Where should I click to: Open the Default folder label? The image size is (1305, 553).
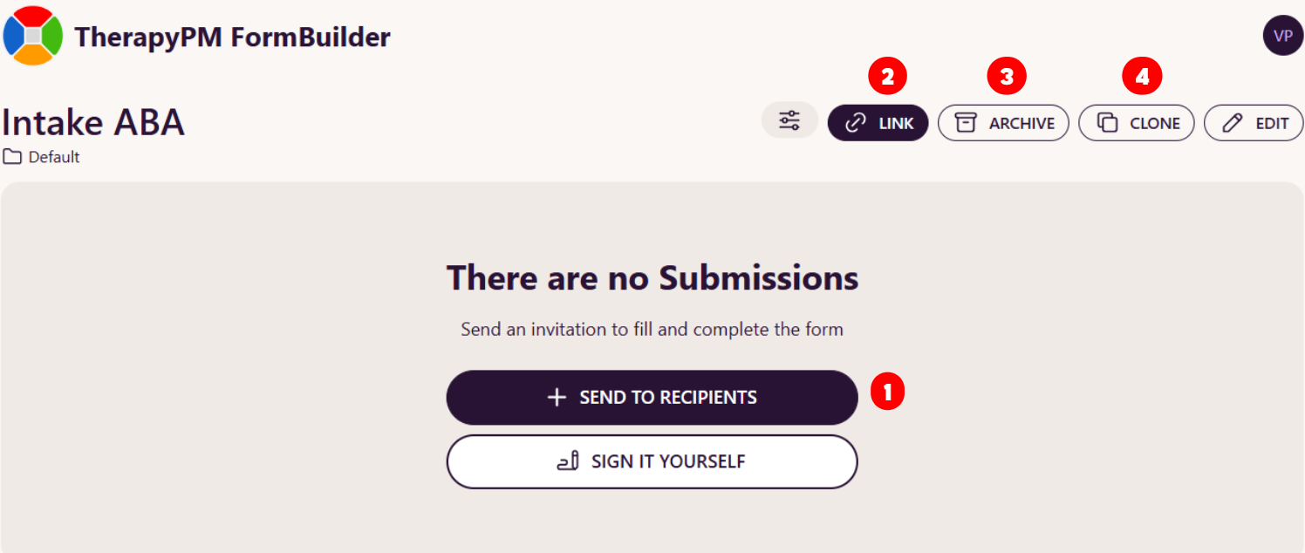click(53, 157)
